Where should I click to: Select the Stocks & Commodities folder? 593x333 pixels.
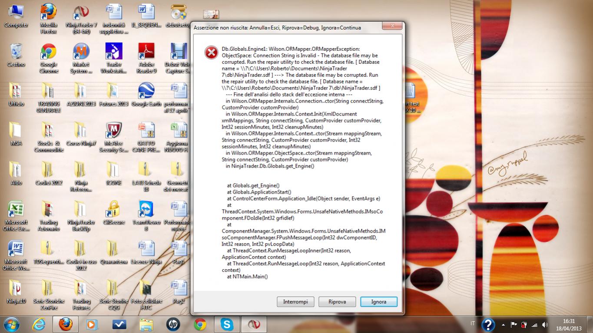click(x=49, y=137)
